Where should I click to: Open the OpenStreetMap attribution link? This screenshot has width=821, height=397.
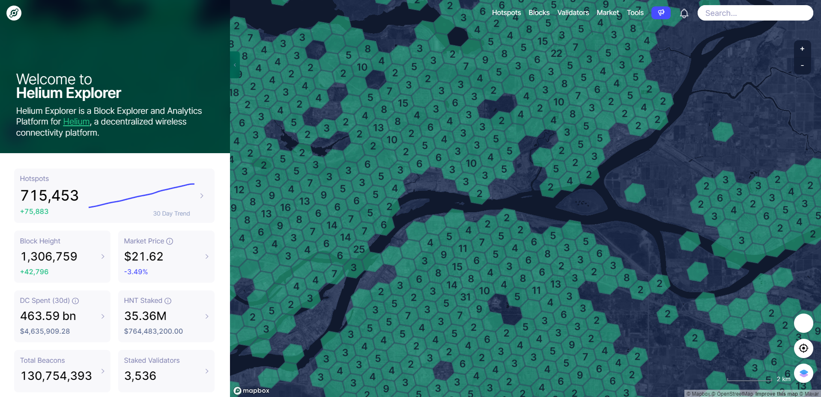tap(732, 394)
